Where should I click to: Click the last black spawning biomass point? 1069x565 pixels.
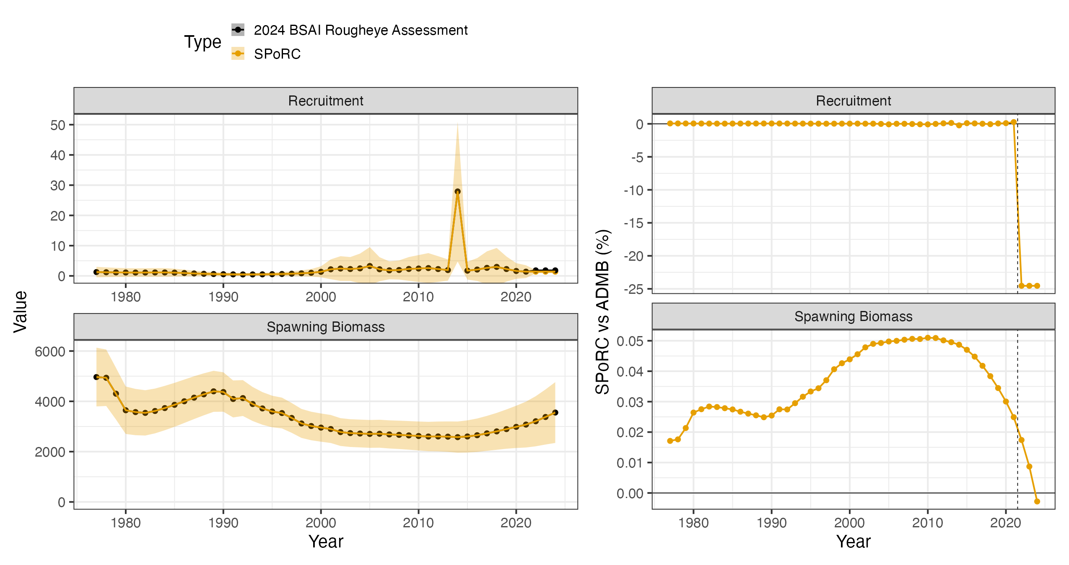coord(555,412)
